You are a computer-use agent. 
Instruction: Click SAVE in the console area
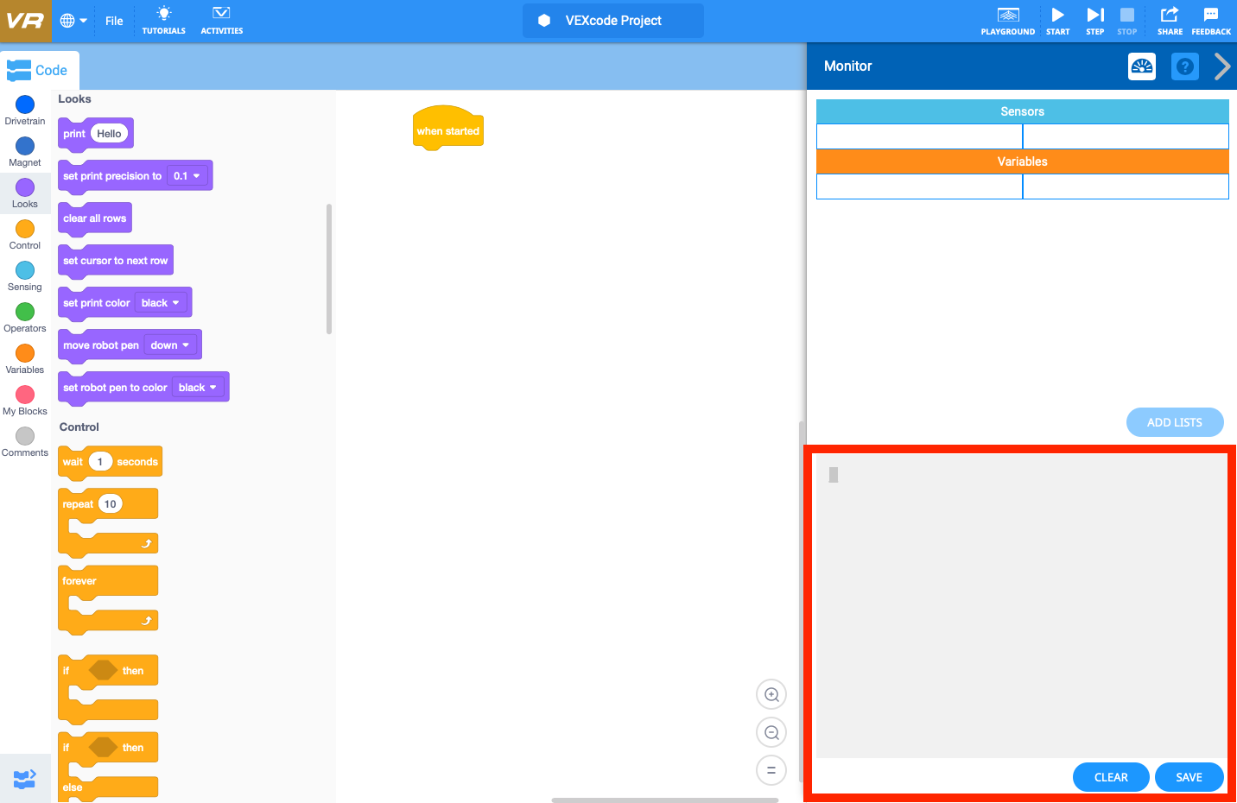(x=1189, y=776)
